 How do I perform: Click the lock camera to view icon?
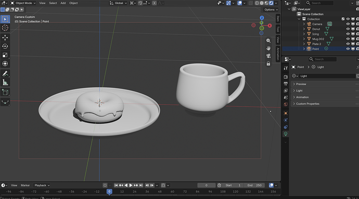click(x=268, y=63)
